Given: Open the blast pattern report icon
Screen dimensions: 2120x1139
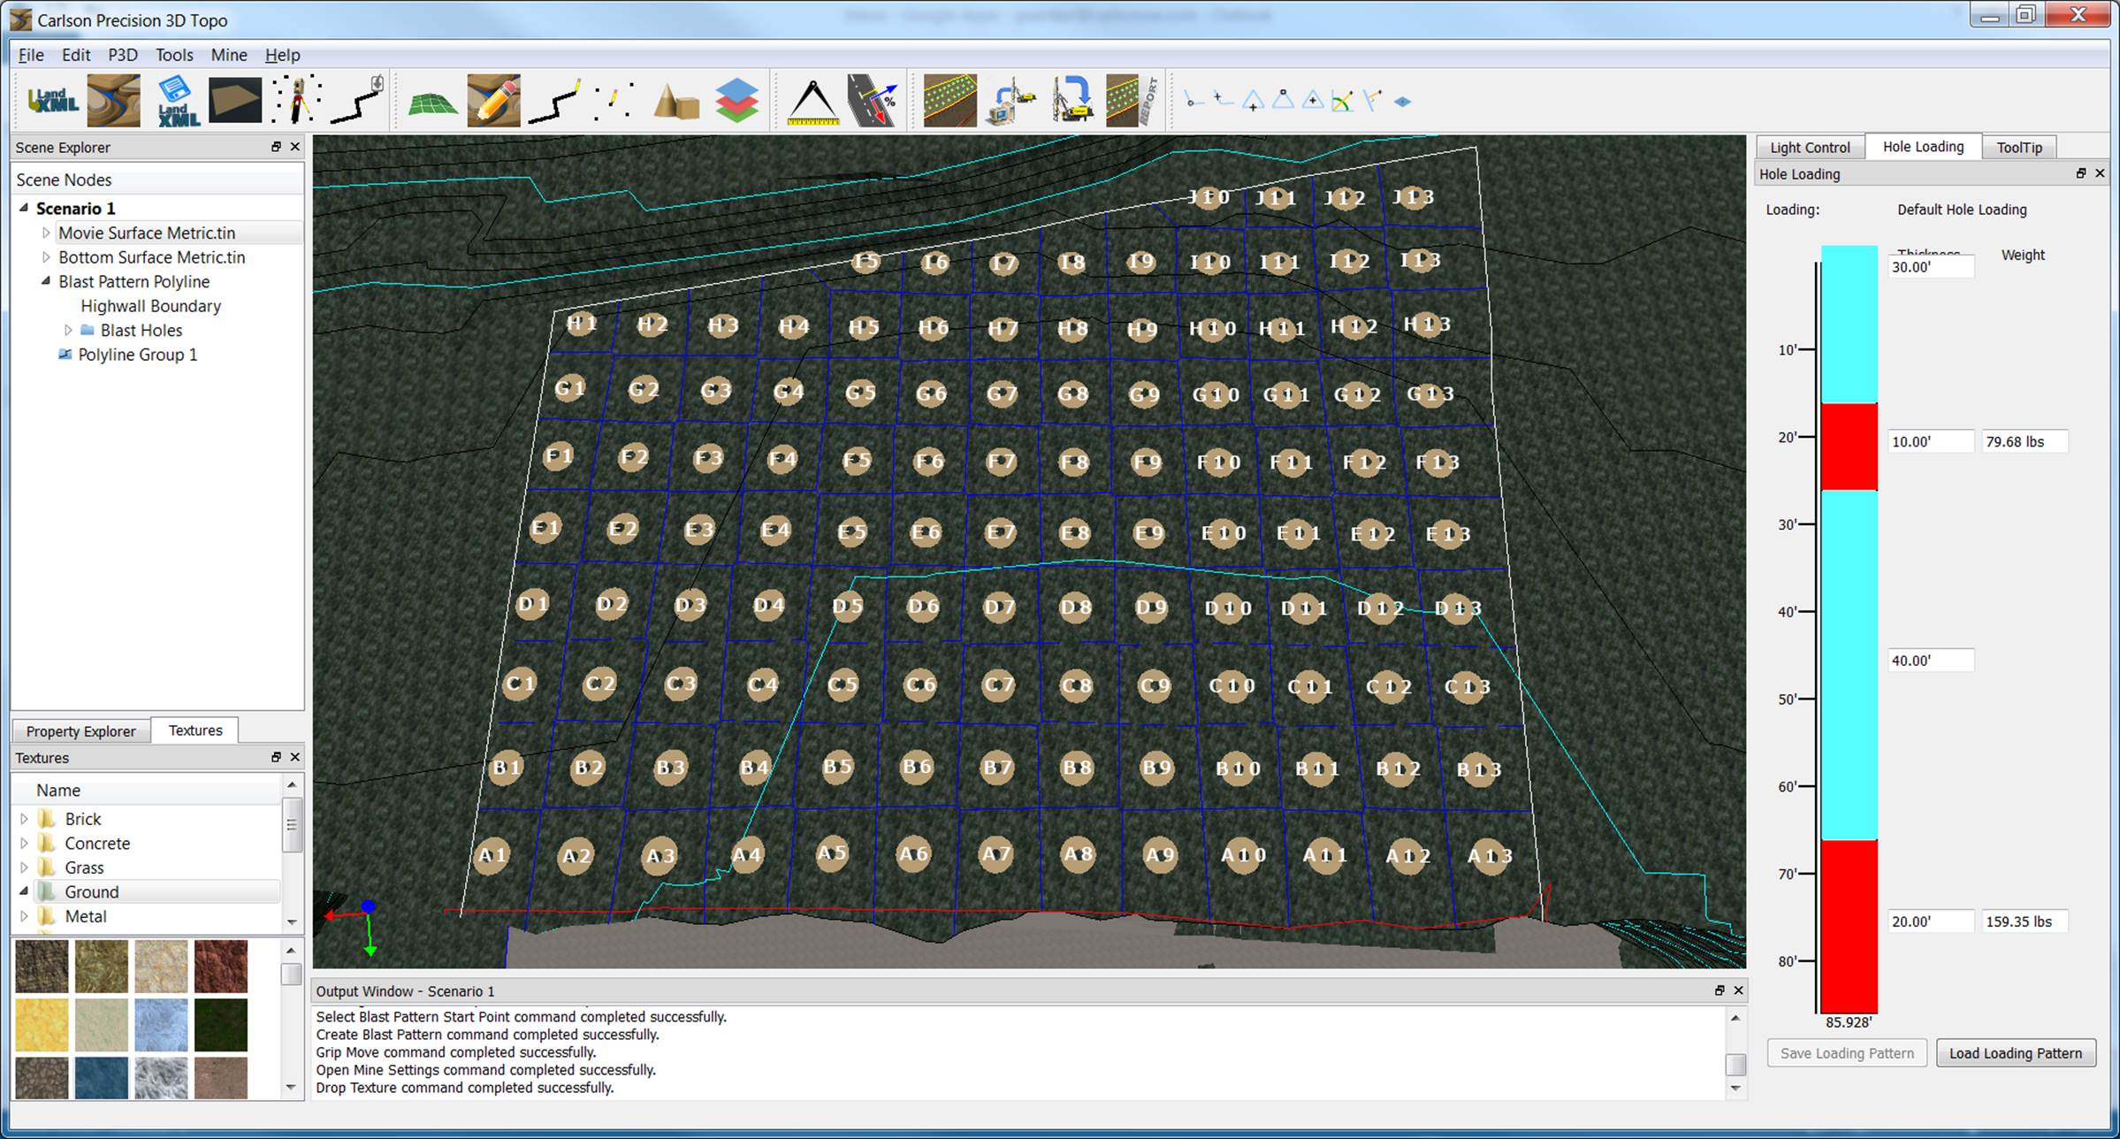Looking at the screenshot, I should [1132, 101].
